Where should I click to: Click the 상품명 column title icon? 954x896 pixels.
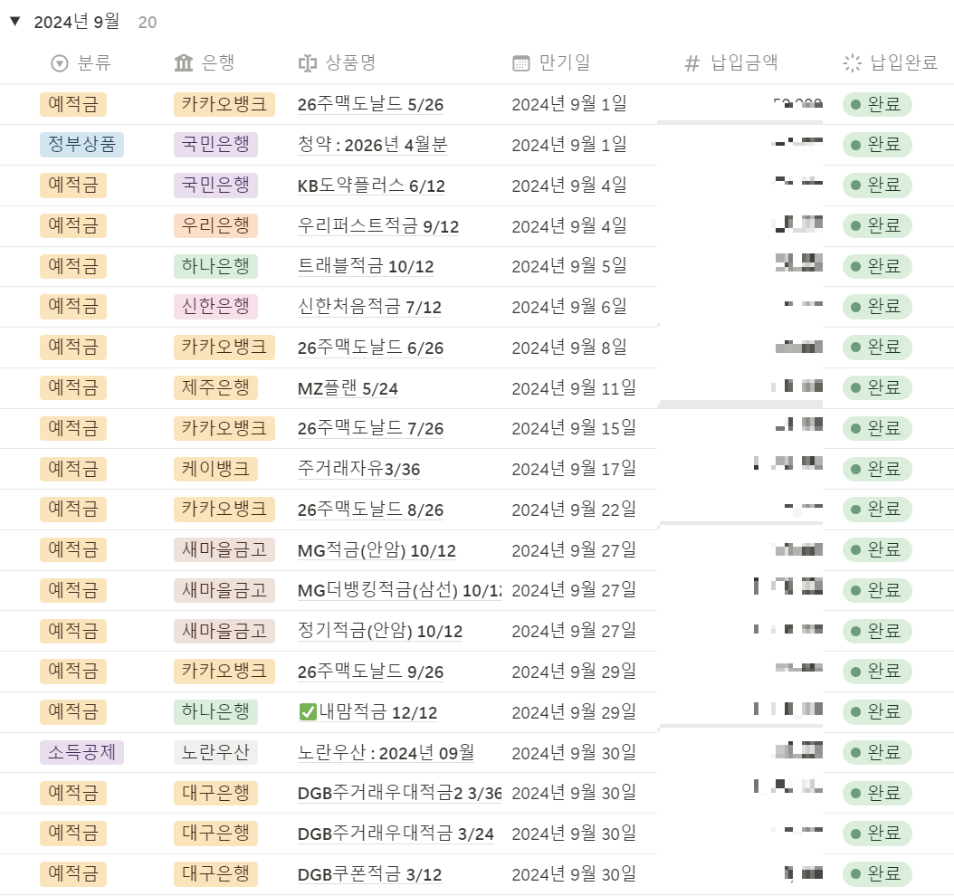click(307, 63)
